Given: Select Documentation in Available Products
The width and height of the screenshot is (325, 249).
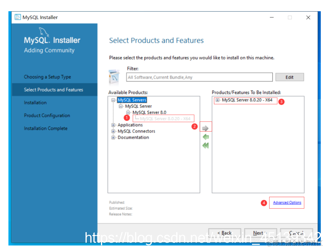Looking at the screenshot, I should [133, 137].
